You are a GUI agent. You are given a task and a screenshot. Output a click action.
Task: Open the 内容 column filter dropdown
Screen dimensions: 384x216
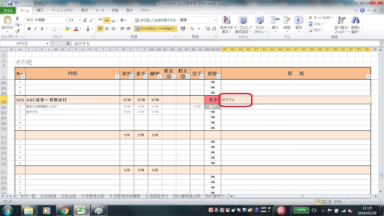coord(117,77)
